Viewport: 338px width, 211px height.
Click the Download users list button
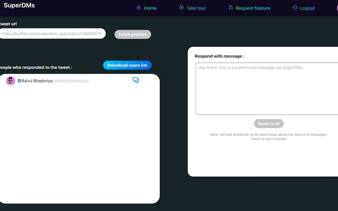(128, 65)
